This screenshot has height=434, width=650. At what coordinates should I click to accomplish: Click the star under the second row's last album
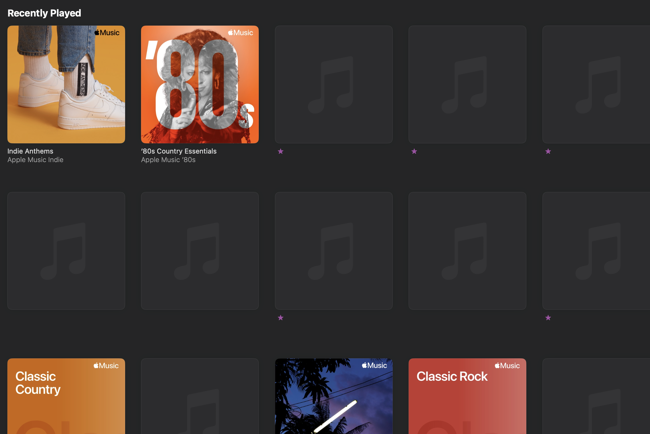pyautogui.click(x=548, y=318)
